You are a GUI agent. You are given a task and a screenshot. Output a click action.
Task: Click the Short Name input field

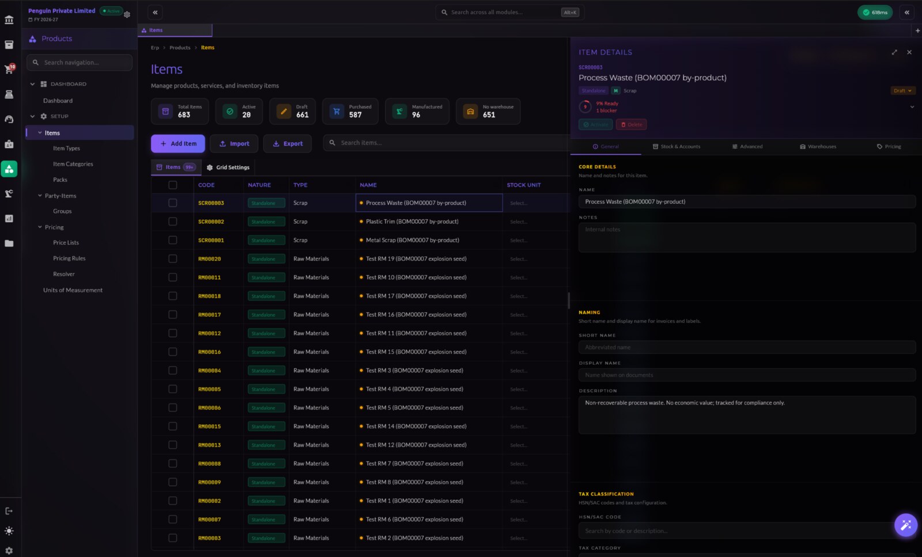point(747,348)
